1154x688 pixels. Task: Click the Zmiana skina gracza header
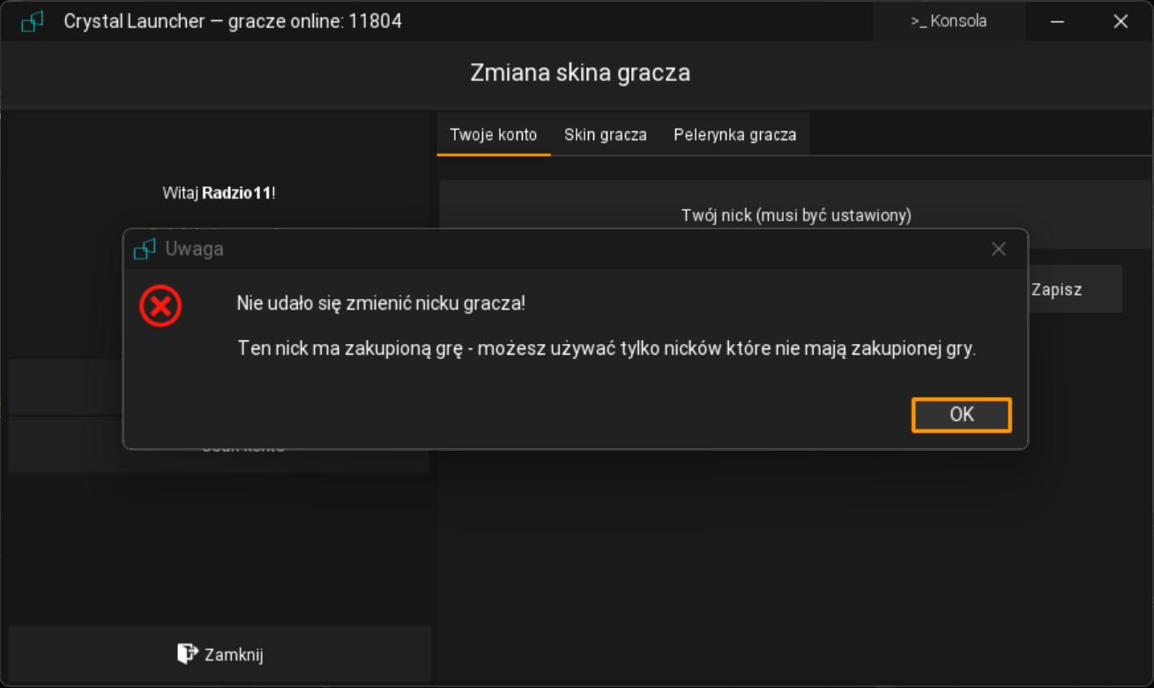(x=579, y=72)
